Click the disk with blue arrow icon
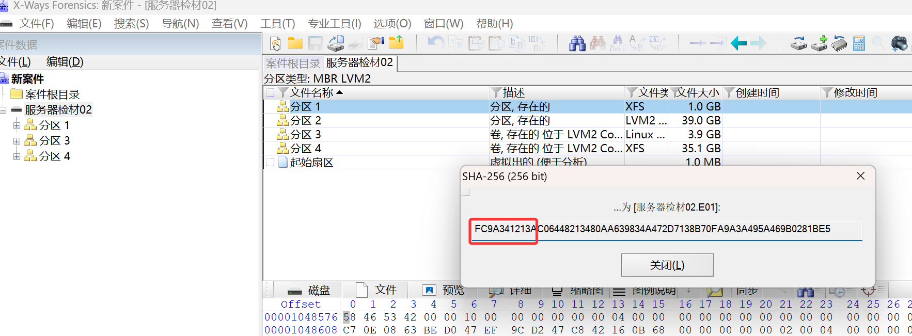Screen dimensions: 912x336 click(798, 43)
